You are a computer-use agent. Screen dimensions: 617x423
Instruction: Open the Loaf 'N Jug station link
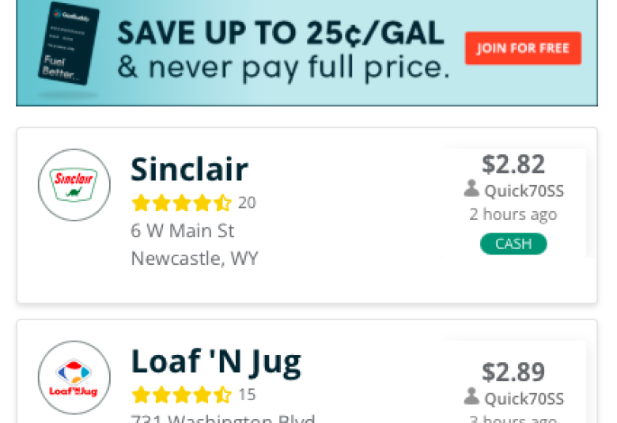[x=216, y=363]
